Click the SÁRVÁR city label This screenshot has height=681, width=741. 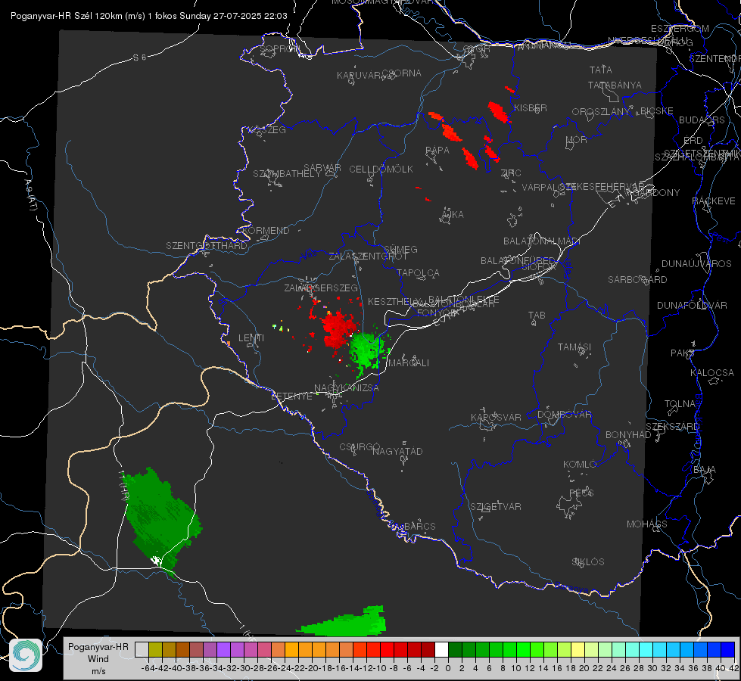coord(322,168)
